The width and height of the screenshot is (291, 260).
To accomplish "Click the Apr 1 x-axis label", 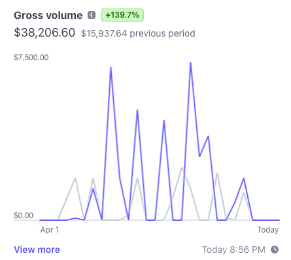I will 50,230.
